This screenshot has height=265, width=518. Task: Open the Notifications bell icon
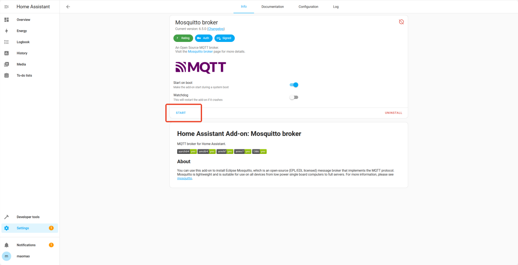pyautogui.click(x=7, y=245)
